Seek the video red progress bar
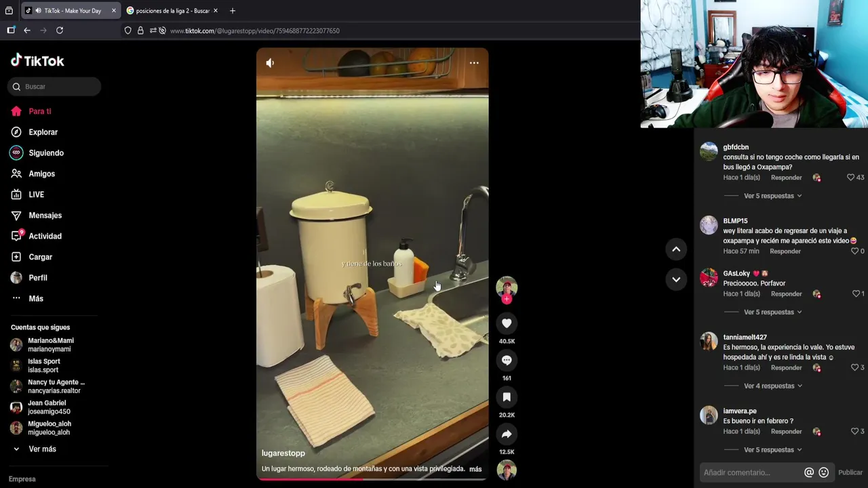868x488 pixels. (372, 479)
